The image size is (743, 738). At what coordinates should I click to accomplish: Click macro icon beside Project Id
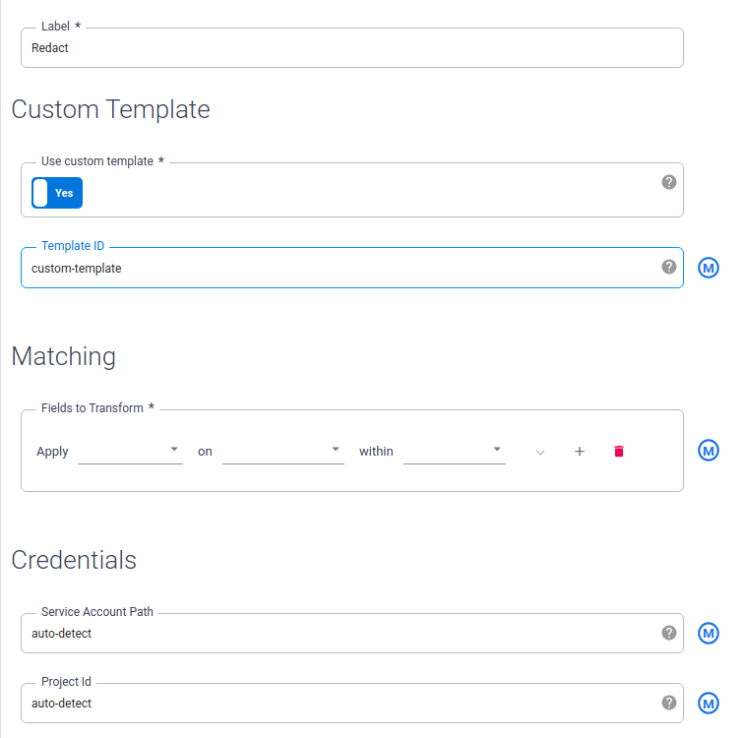(x=709, y=703)
